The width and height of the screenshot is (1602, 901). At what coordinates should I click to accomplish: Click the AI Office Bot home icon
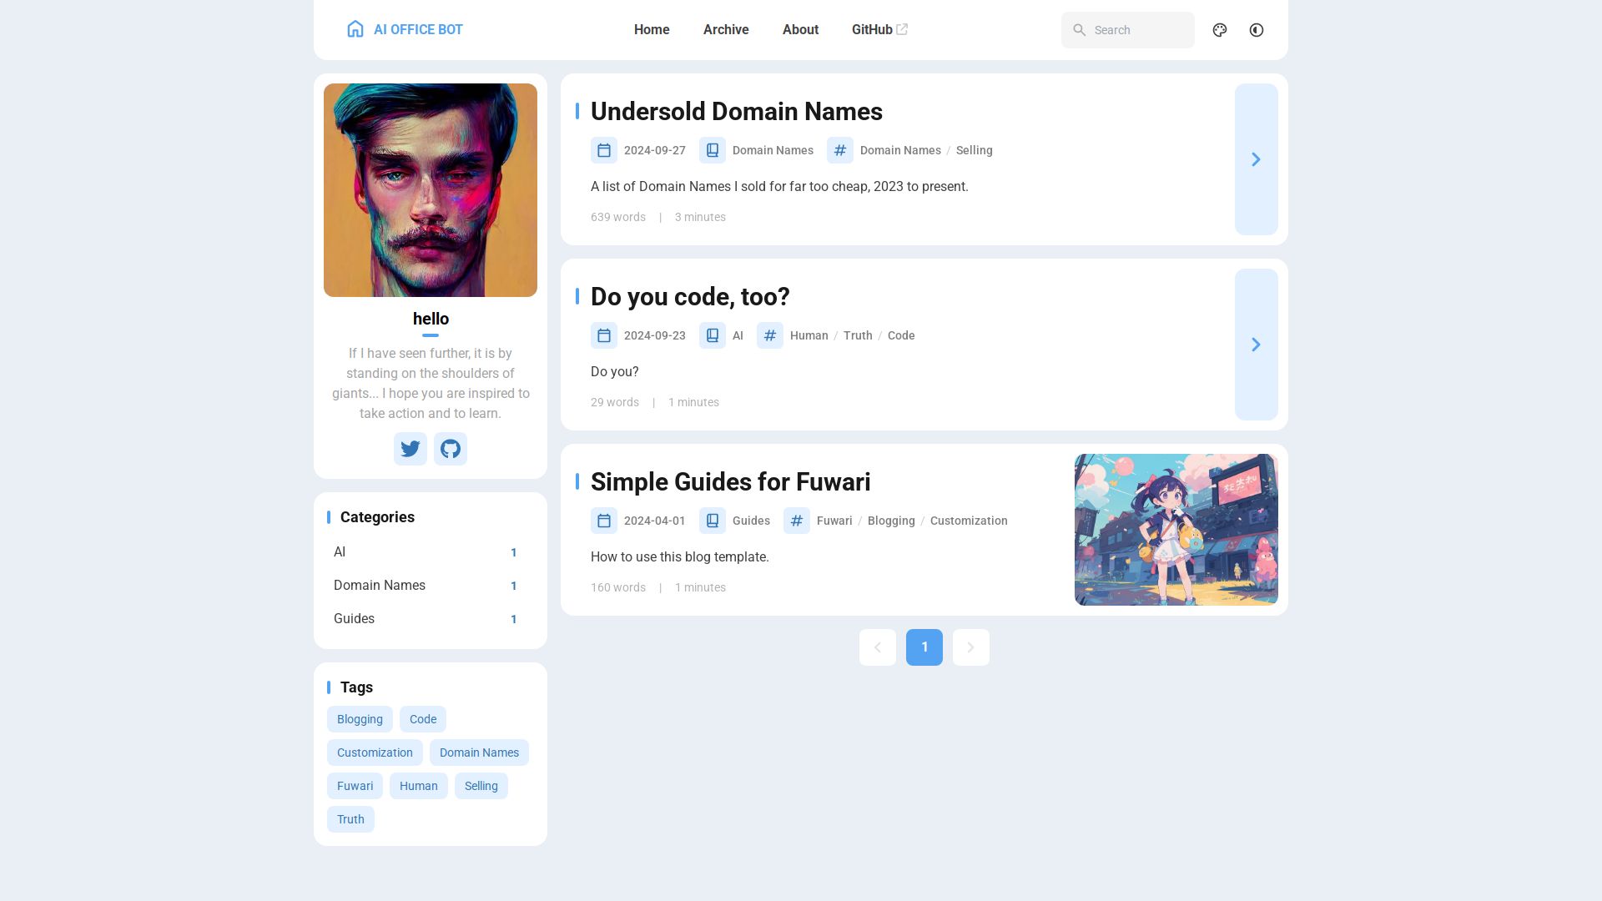click(355, 29)
